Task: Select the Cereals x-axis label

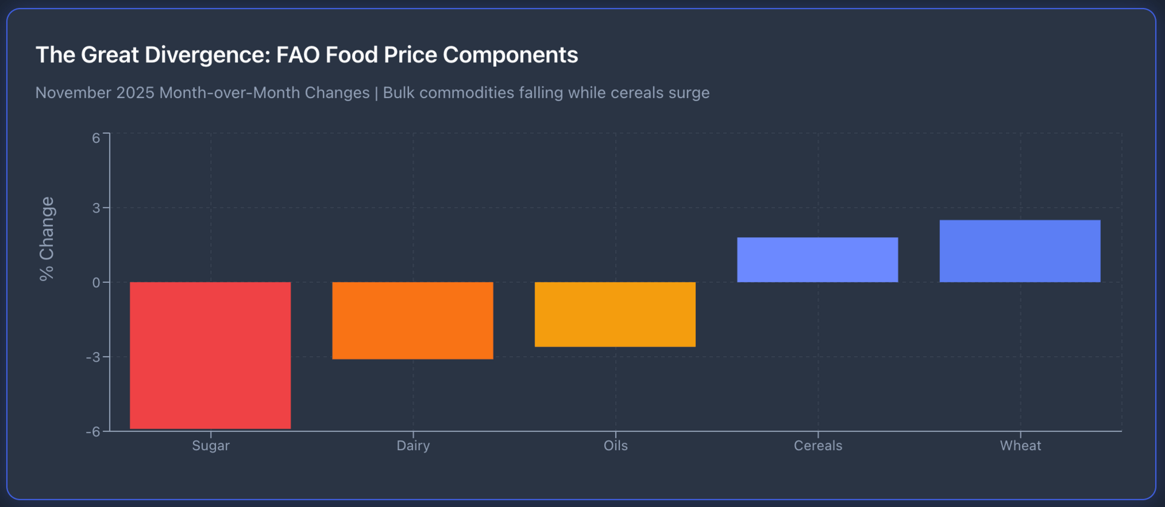Action: 818,446
